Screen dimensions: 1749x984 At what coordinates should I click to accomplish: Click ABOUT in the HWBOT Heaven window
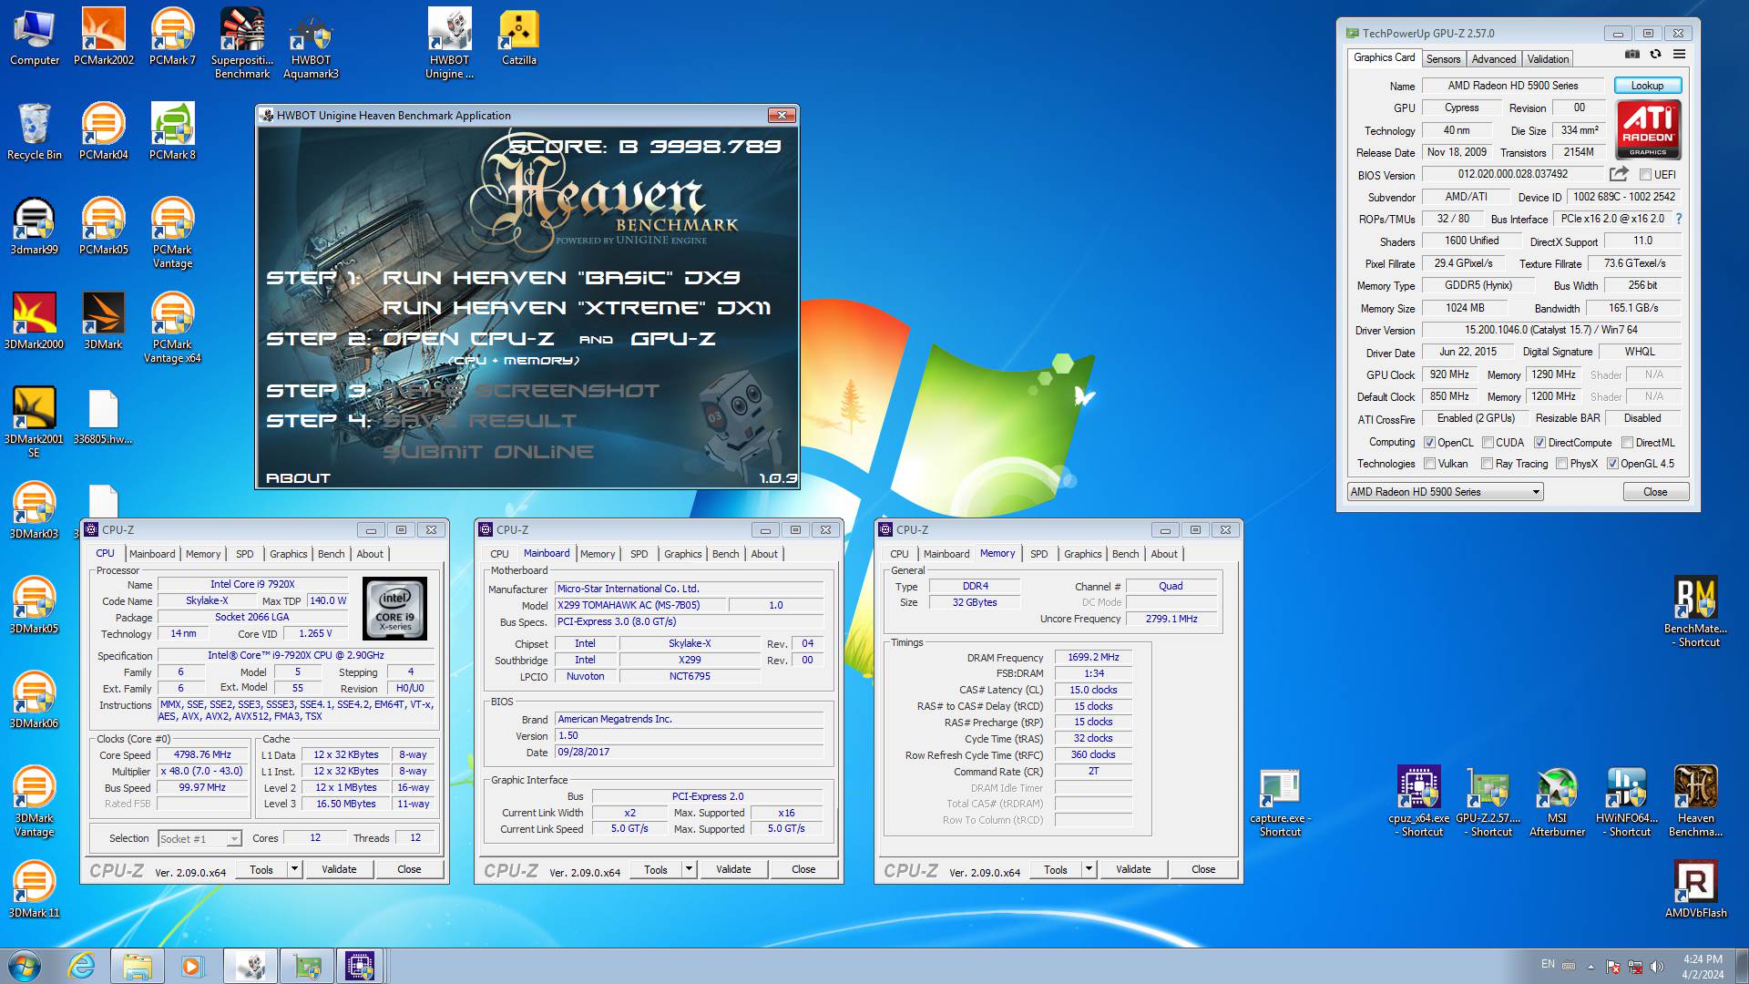pos(298,478)
